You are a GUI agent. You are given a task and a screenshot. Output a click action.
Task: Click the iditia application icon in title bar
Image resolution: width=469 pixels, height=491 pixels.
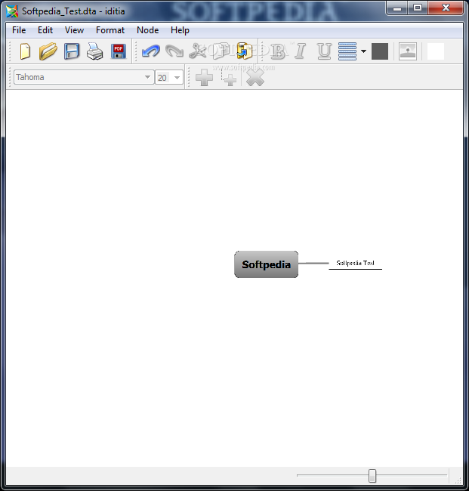click(x=12, y=11)
